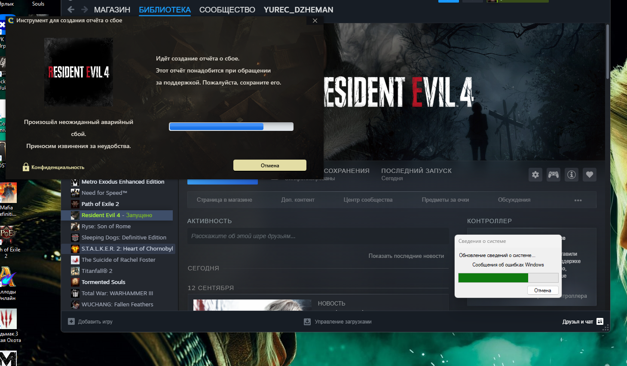Open YUREC_DZHEMAN profile tab
This screenshot has height=366, width=627.
click(x=299, y=10)
